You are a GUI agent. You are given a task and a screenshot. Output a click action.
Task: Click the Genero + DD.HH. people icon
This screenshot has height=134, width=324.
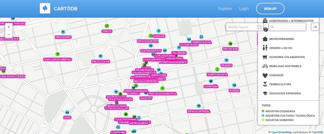(265, 48)
